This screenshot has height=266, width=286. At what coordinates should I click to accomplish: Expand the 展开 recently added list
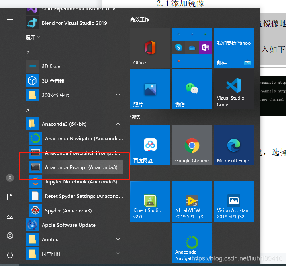33,38
